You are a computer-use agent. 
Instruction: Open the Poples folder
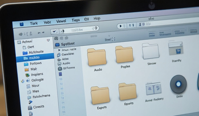124,54
